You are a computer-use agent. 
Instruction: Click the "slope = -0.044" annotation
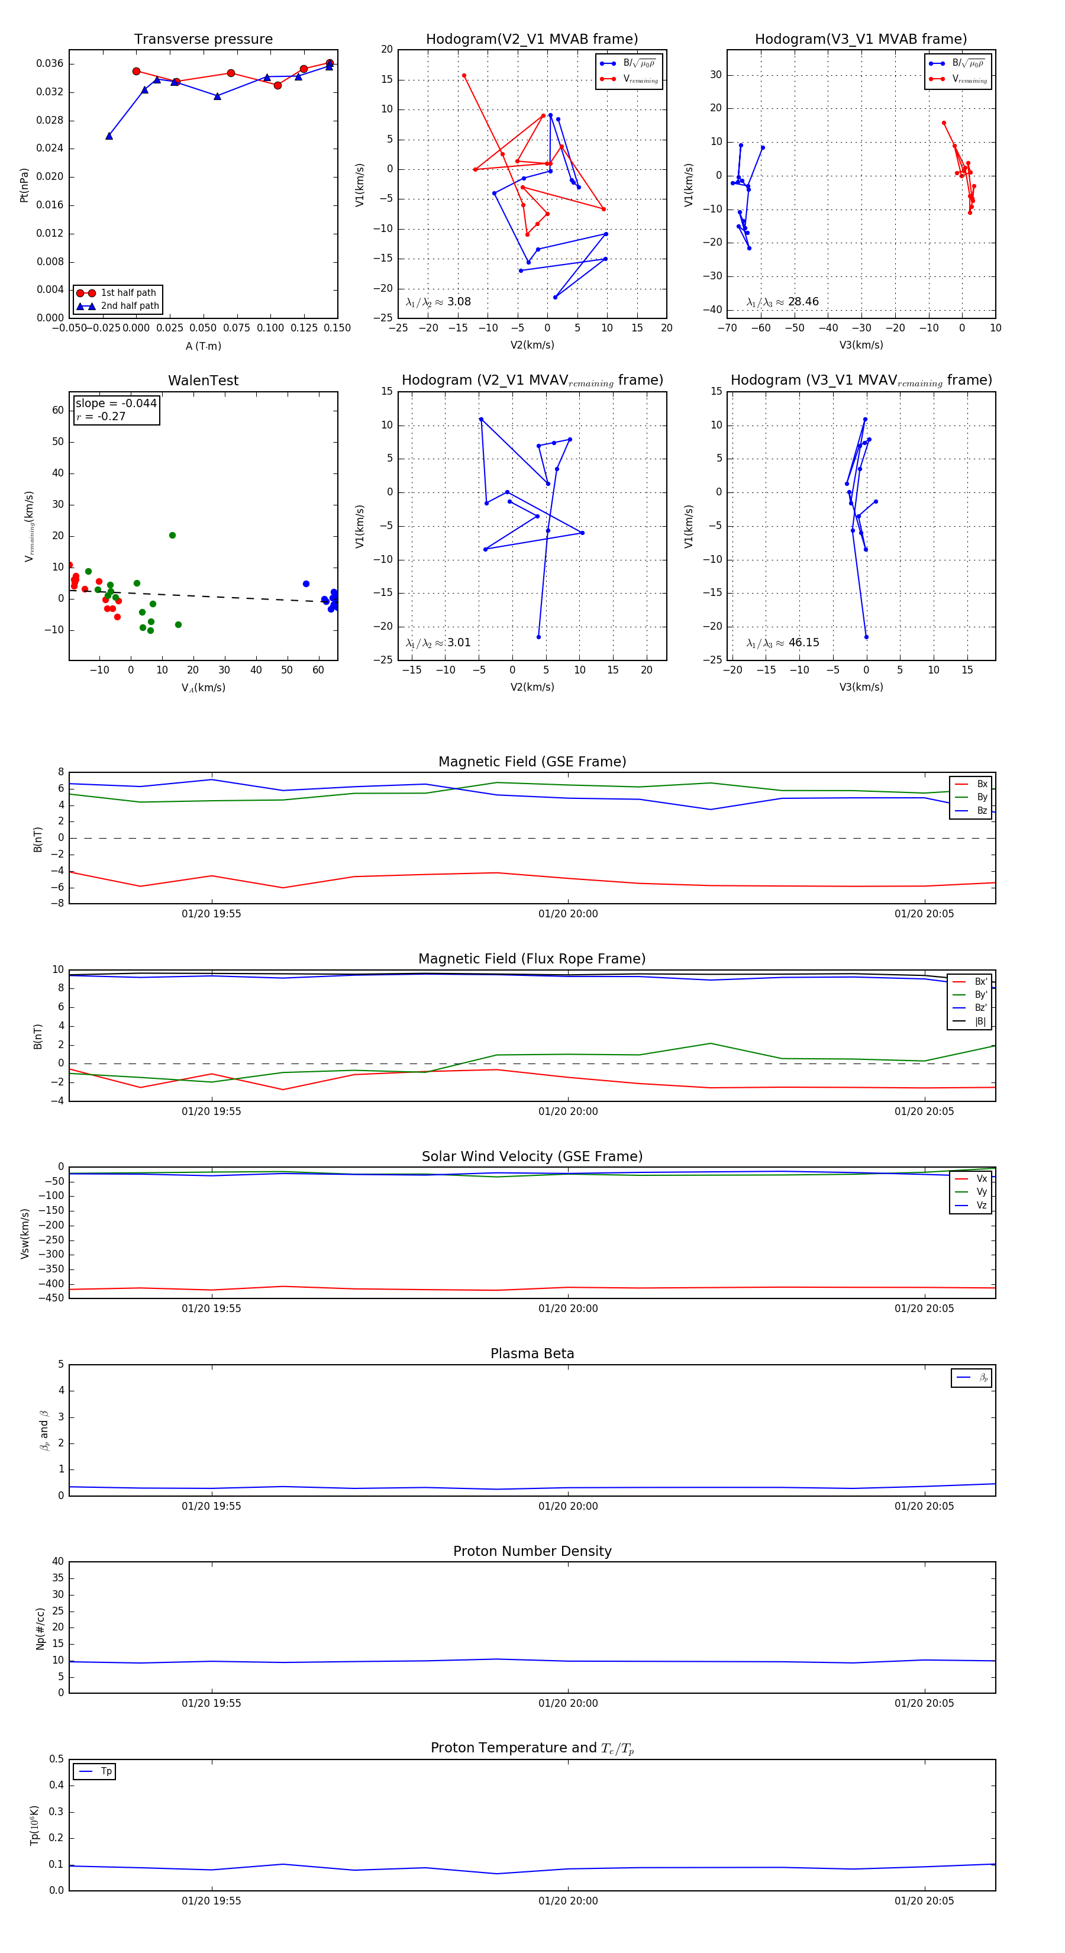click(116, 404)
